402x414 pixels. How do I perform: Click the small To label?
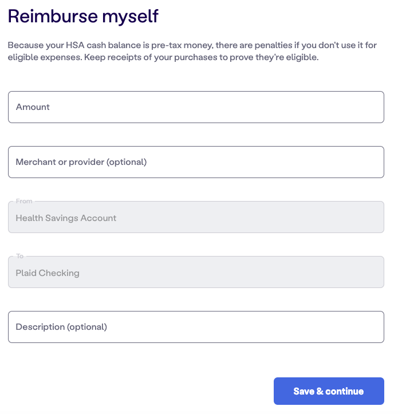pos(20,256)
